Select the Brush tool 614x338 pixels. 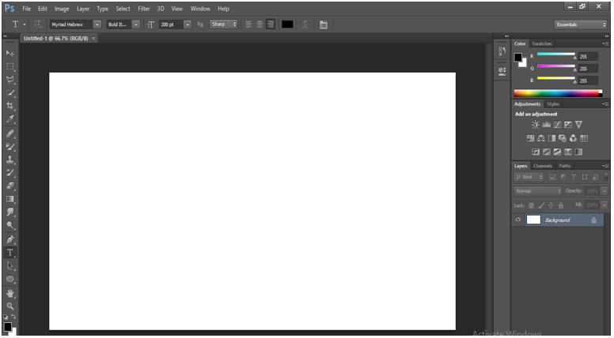pyautogui.click(x=10, y=147)
